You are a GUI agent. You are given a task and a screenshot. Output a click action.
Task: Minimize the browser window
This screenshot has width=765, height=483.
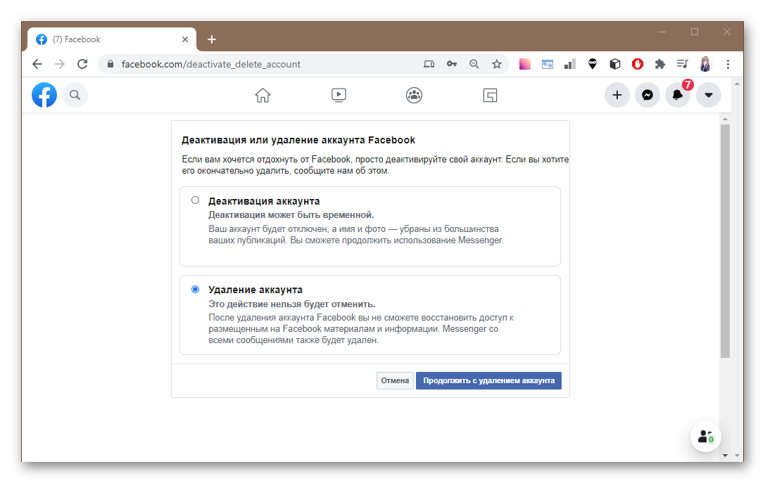662,32
